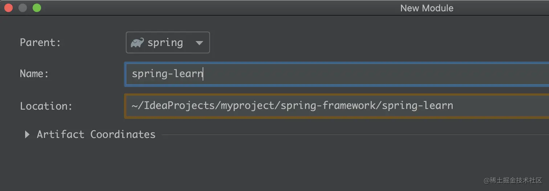Focus the Location path input field
The image size is (549, 191).
(501, 106)
